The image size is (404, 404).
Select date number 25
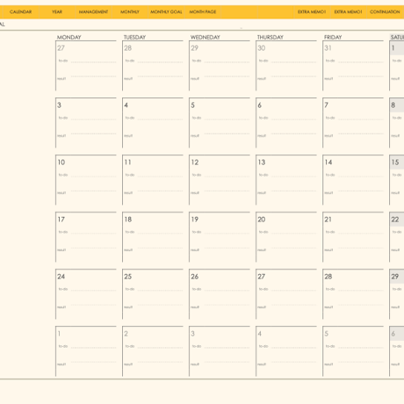[128, 277]
